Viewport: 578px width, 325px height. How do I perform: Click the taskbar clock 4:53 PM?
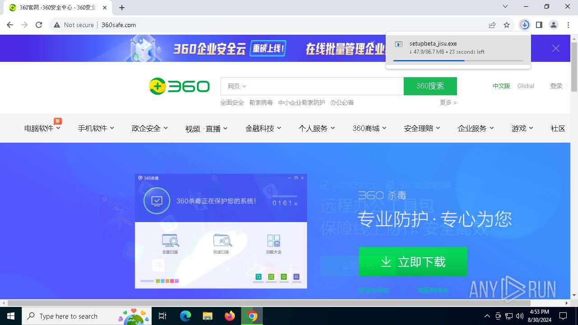(x=539, y=316)
